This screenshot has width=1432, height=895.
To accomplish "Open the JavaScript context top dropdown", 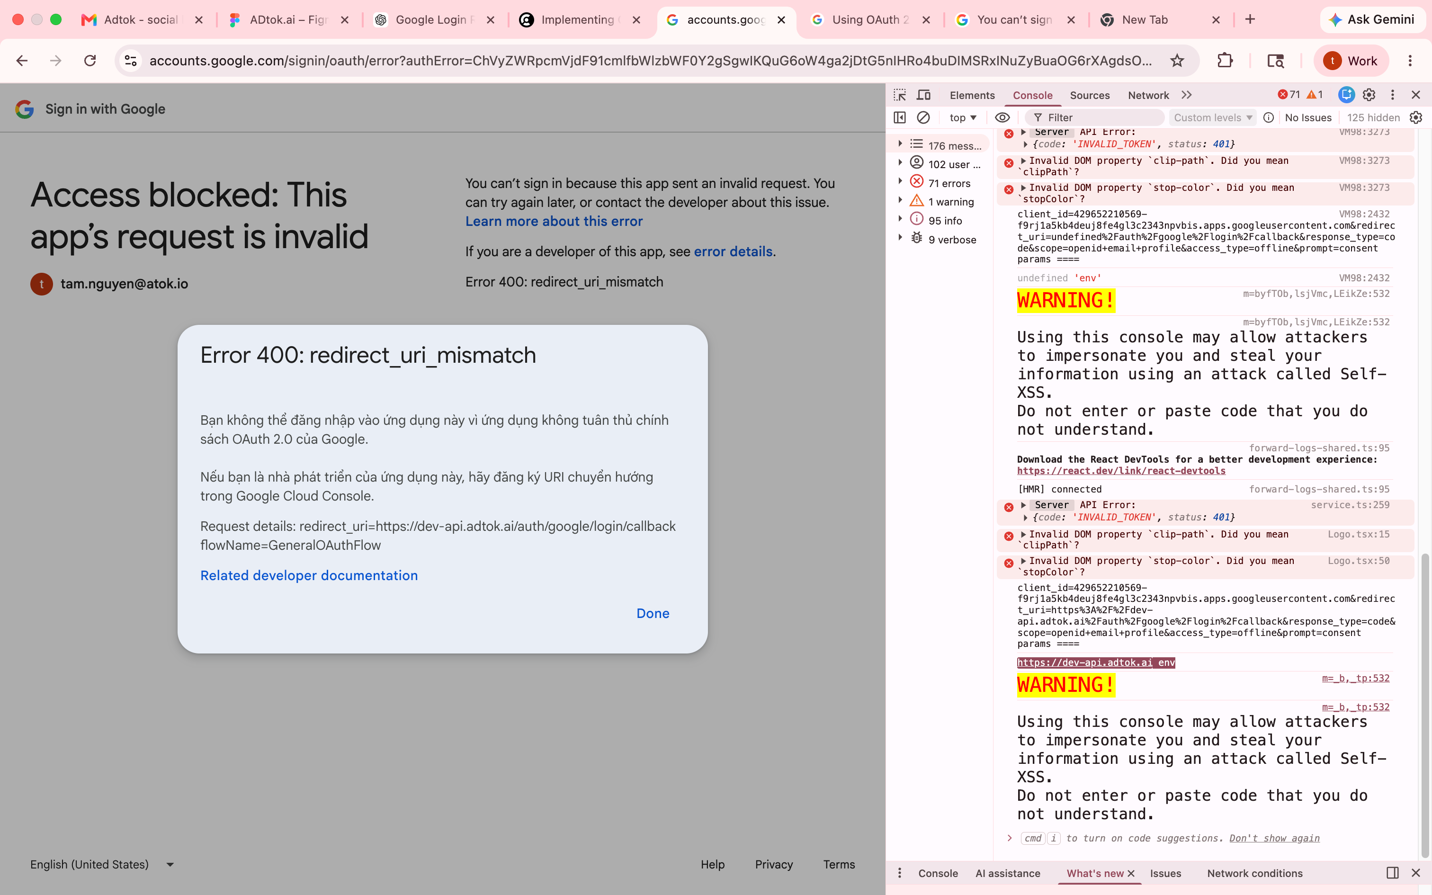I will 963,117.
